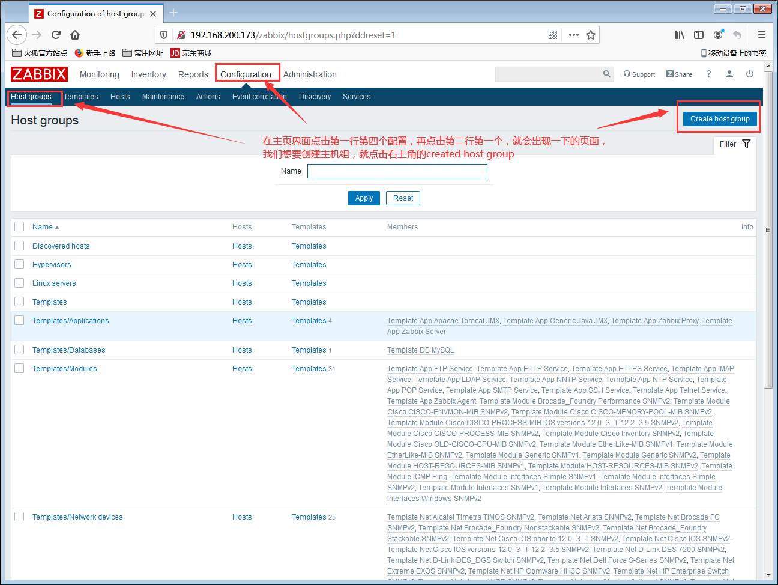Open the new tab plus button
This screenshot has width=778, height=585.
173,13
